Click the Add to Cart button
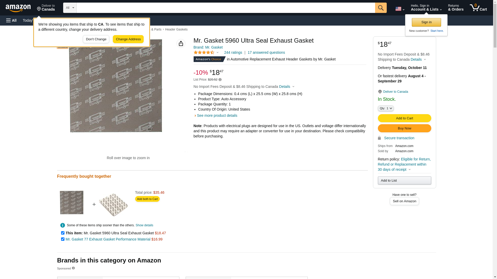The width and height of the screenshot is (497, 279). (x=404, y=118)
